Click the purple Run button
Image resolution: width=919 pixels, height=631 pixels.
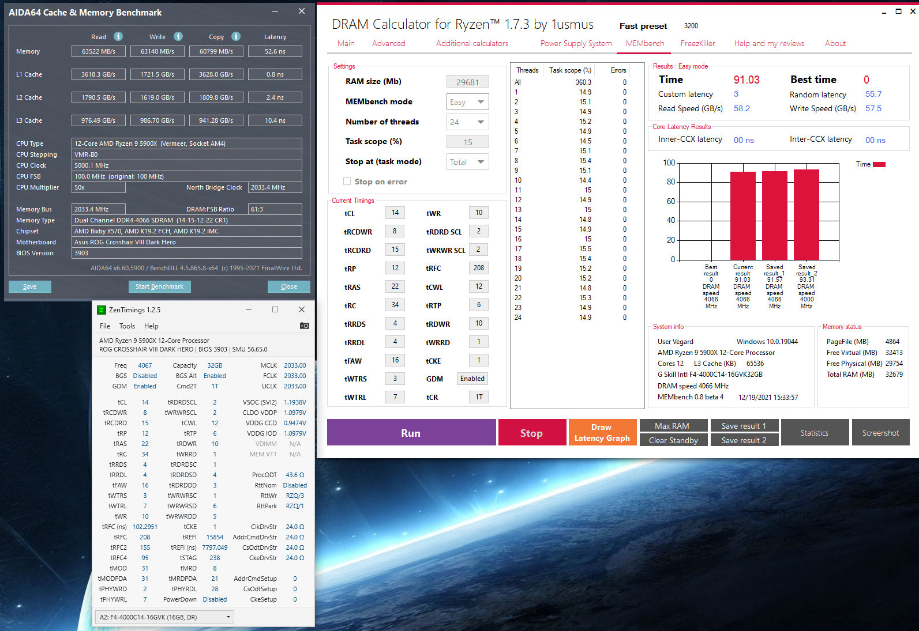point(411,433)
